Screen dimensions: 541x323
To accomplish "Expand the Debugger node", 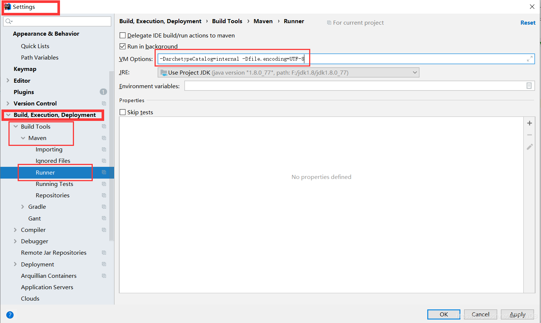I will point(15,241).
